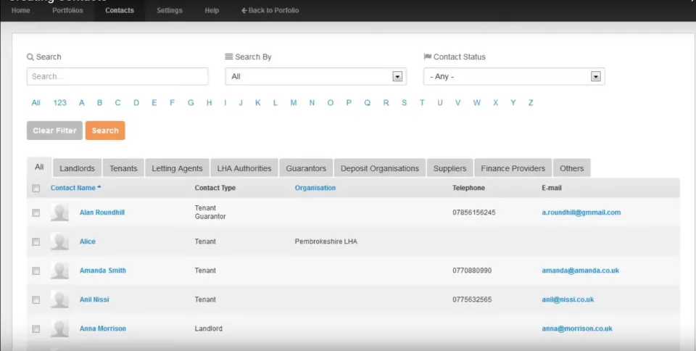Image resolution: width=696 pixels, height=351 pixels.
Task: Click the orange Search button
Action: coord(105,131)
